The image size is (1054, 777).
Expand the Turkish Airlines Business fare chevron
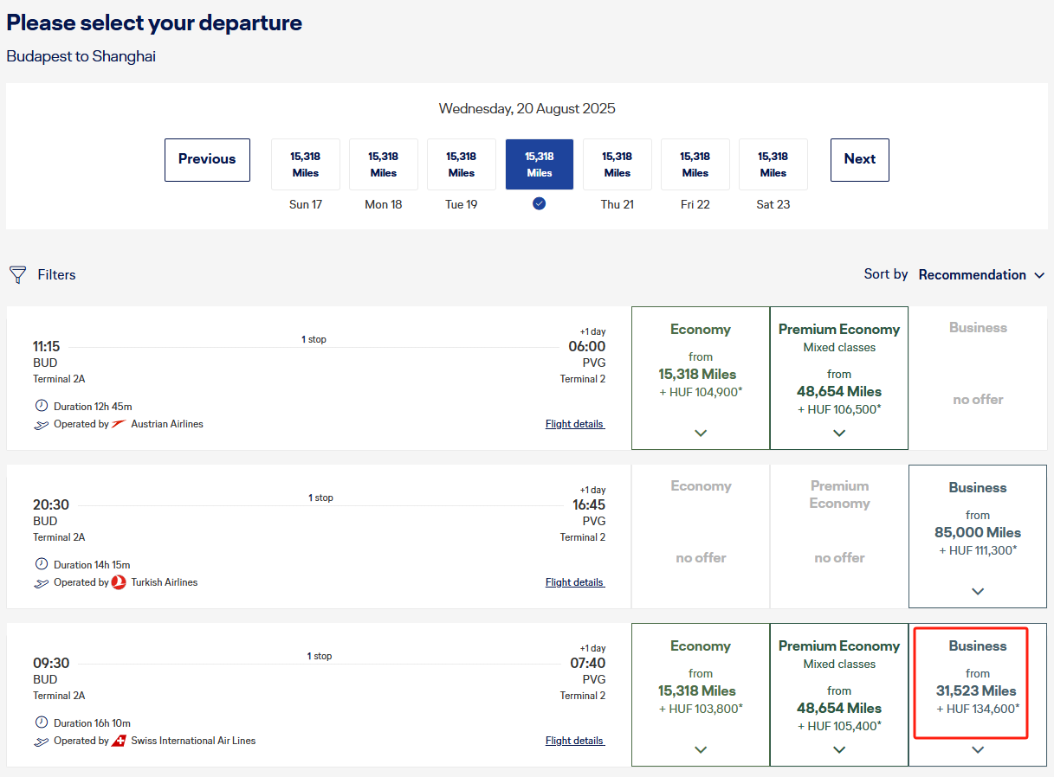point(978,591)
